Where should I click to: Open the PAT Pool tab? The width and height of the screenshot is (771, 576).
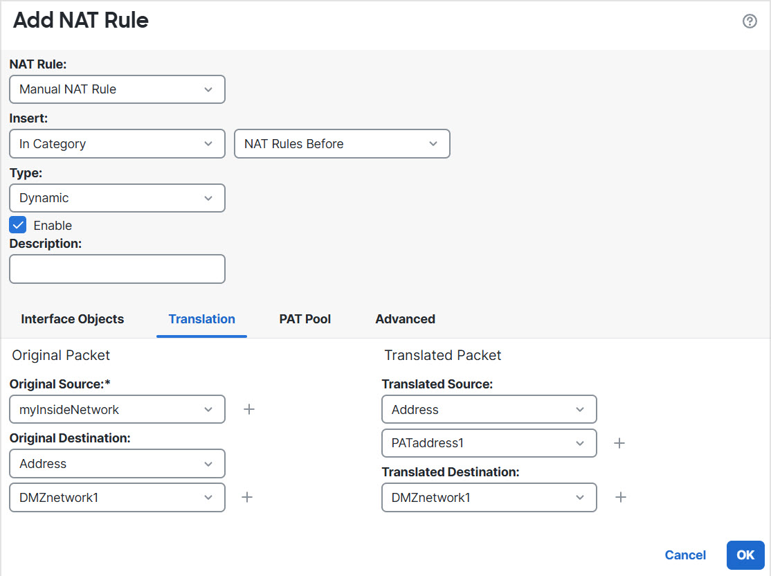[x=305, y=319]
